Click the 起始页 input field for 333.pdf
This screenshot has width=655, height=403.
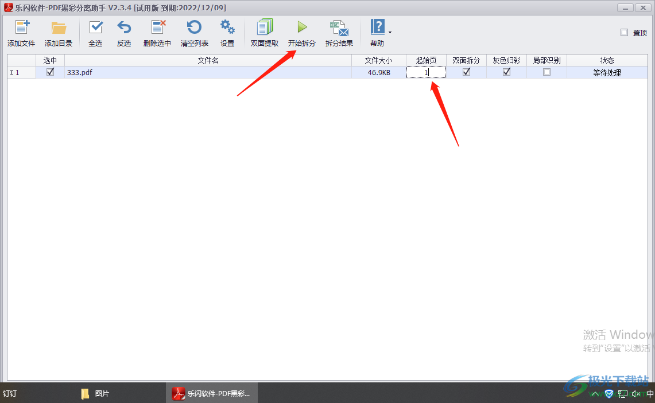tap(426, 73)
